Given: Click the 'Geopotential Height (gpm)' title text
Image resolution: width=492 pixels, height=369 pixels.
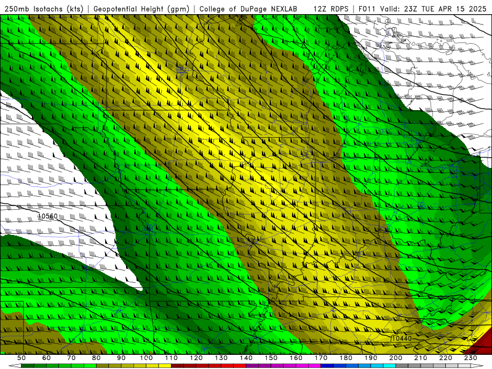Looking at the screenshot, I should (x=141, y=9).
